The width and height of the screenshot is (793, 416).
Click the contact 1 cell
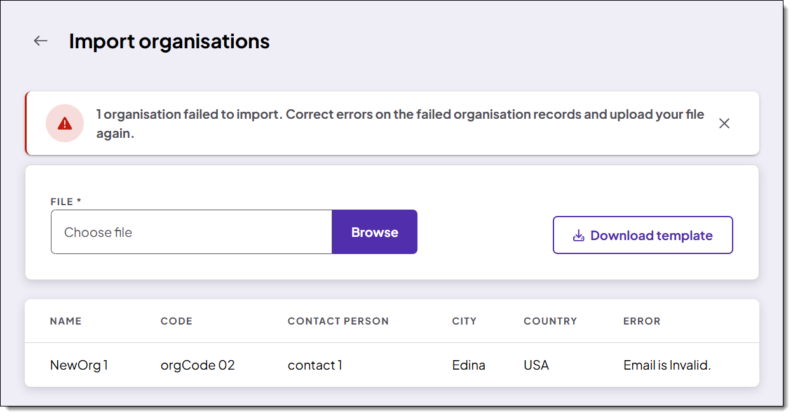[x=315, y=365]
